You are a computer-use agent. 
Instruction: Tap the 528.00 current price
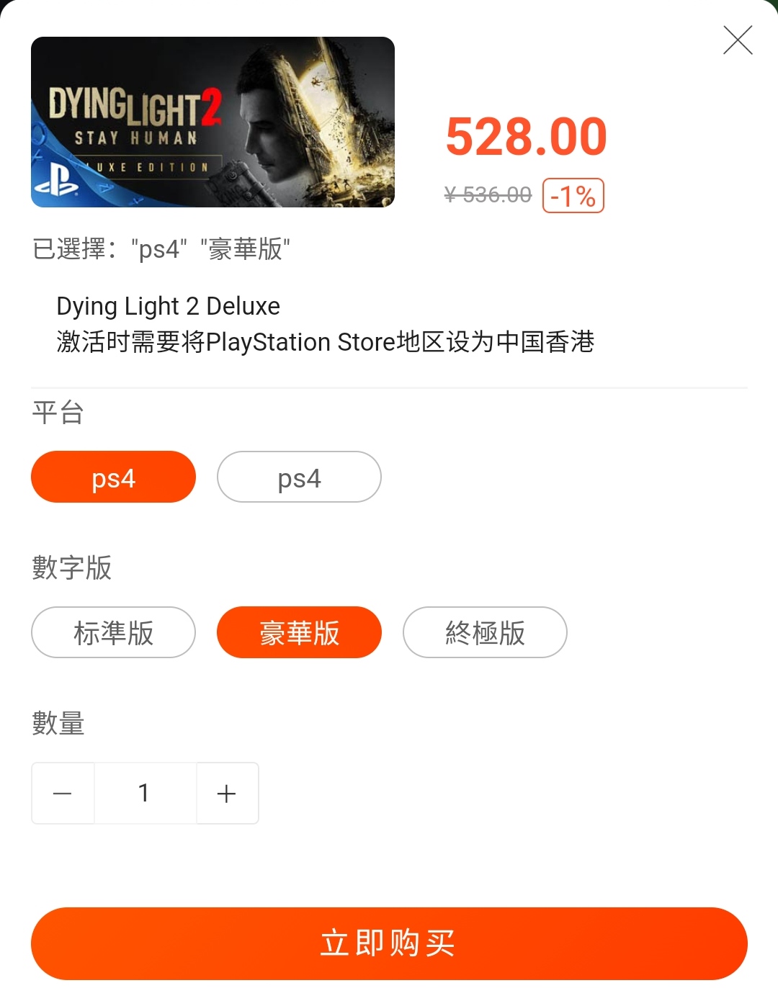527,136
